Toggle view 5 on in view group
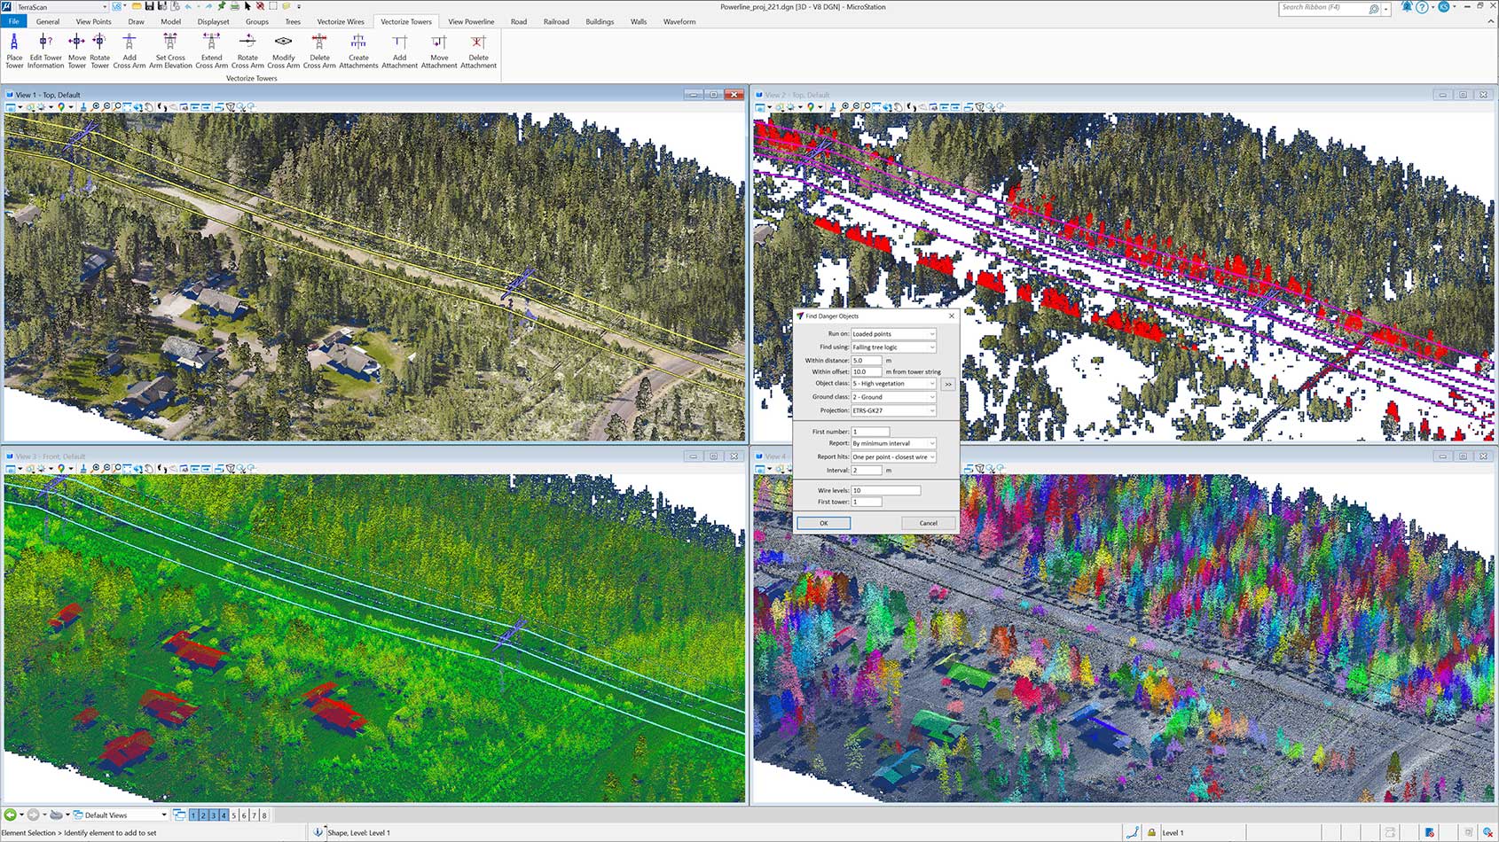1499x842 pixels. pyautogui.click(x=234, y=815)
